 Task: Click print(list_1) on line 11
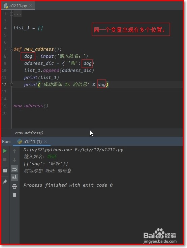click(x=41, y=77)
